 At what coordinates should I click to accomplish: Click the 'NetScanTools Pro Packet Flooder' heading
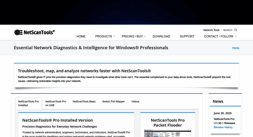pyautogui.click(x=168, y=123)
